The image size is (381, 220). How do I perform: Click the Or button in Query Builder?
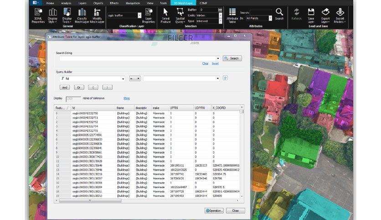(79, 87)
